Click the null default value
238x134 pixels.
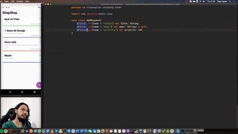point(144,27)
